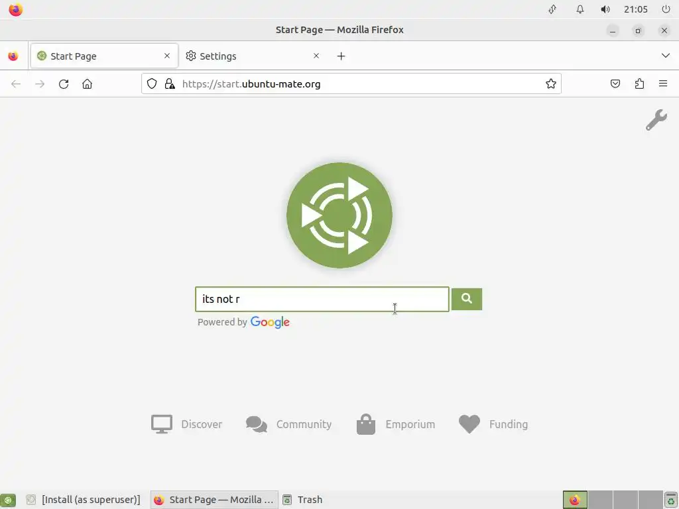Switch to the Settings tab
679x509 pixels.
(x=253, y=56)
